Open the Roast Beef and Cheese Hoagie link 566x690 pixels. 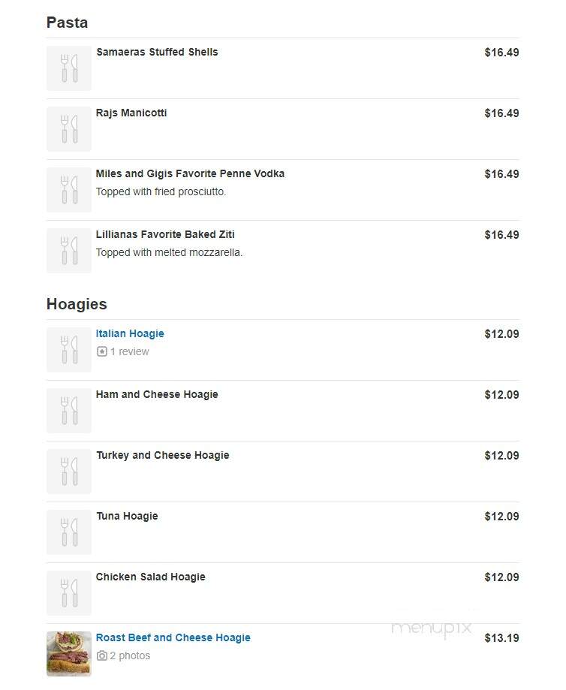click(173, 637)
